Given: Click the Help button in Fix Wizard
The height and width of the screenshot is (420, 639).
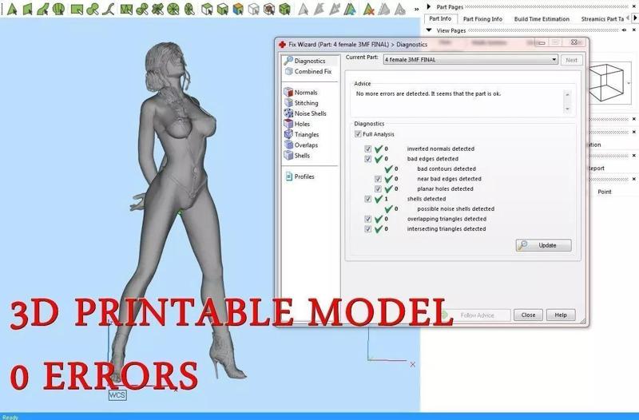Looking at the screenshot, I should click(x=561, y=315).
